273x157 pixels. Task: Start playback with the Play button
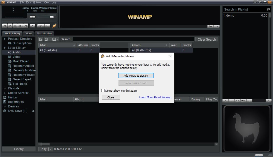(x=10, y=26)
